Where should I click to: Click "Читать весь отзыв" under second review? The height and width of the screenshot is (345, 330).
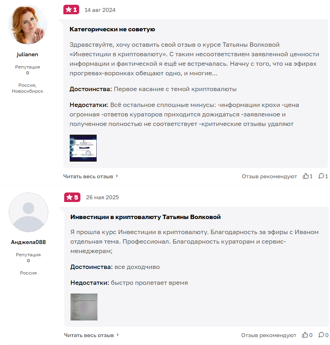tap(89, 335)
